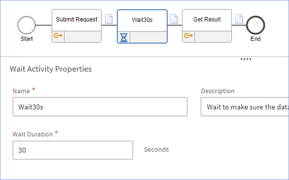Viewport: 289px width, 180px height.
Task: Open the document icon after Wait30s
Action: (x=174, y=19)
